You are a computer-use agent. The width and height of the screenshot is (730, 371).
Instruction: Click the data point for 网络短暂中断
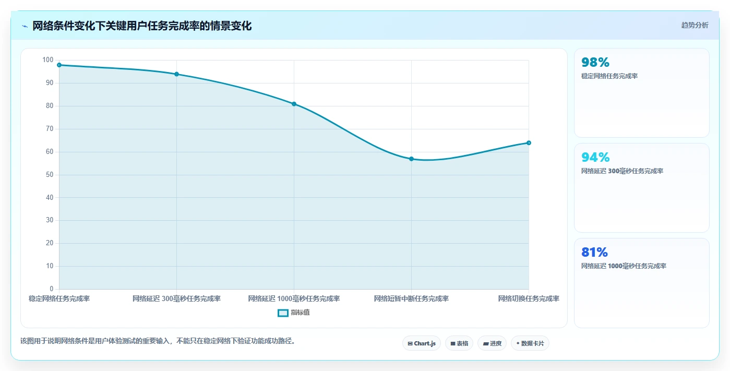click(411, 159)
